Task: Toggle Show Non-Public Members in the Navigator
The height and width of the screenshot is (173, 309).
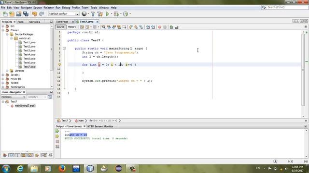Action: pos(24,155)
